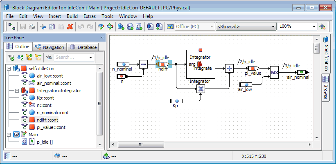Image resolution: width=336 pixels, height=164 pixels.
Task: Cut selection with scissors icon
Action: coord(43,27)
